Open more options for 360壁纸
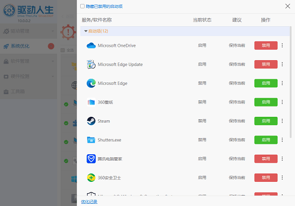The image size is (295, 206). click(x=282, y=102)
